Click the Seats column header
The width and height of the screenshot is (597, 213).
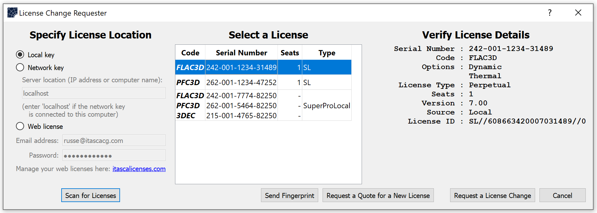[290, 53]
